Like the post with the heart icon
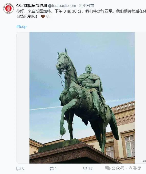 [x=85, y=169]
